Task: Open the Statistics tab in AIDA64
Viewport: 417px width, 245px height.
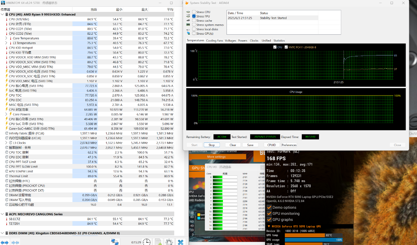Action: (279, 41)
